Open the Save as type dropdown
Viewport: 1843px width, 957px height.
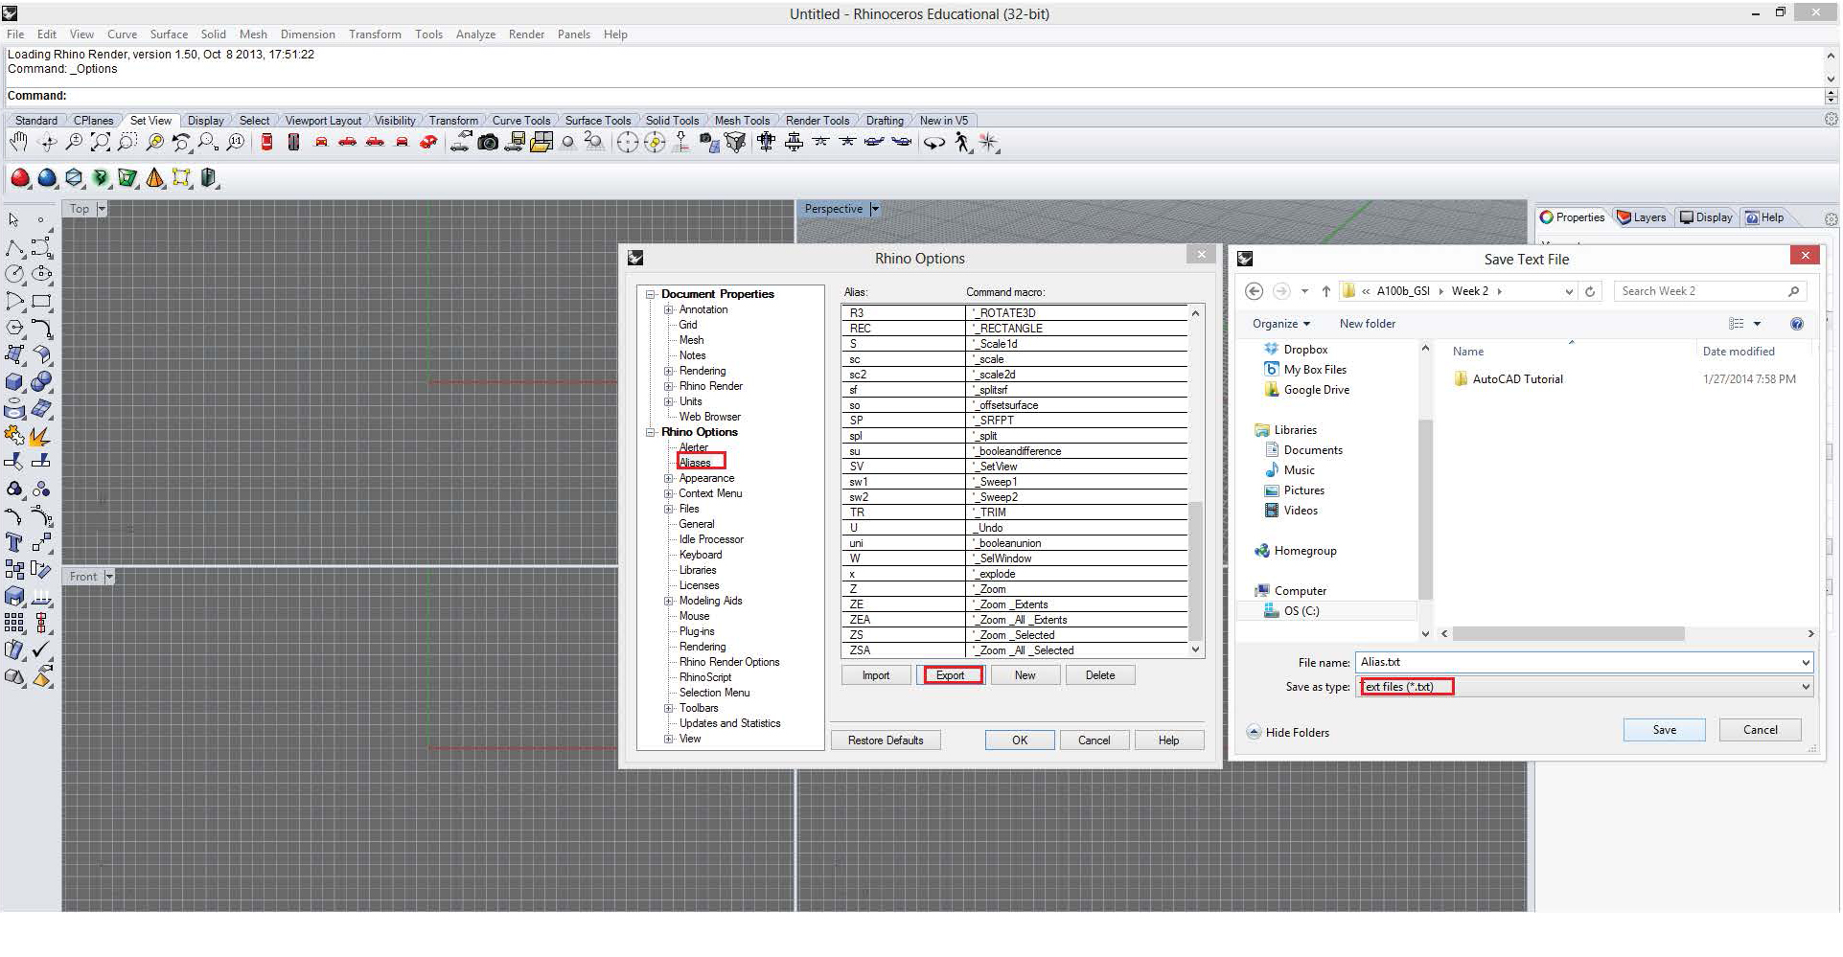coord(1806,687)
